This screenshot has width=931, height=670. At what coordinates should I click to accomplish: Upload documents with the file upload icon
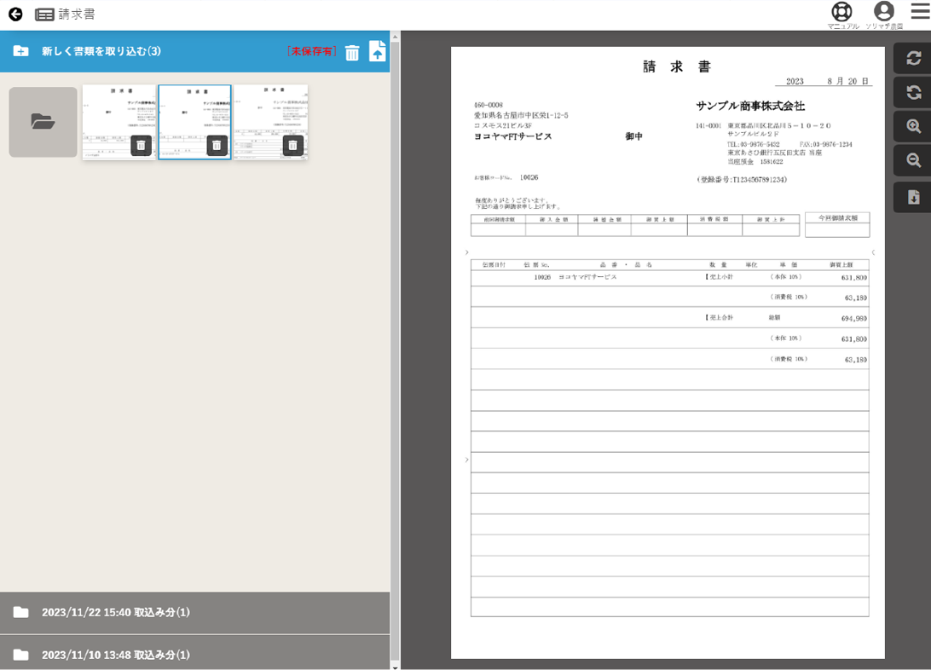tap(377, 51)
